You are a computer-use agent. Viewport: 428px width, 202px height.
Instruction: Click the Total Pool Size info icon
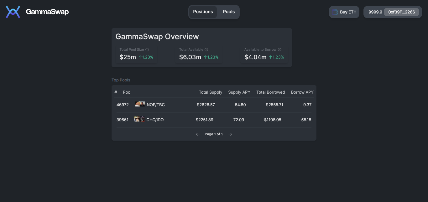(x=147, y=49)
